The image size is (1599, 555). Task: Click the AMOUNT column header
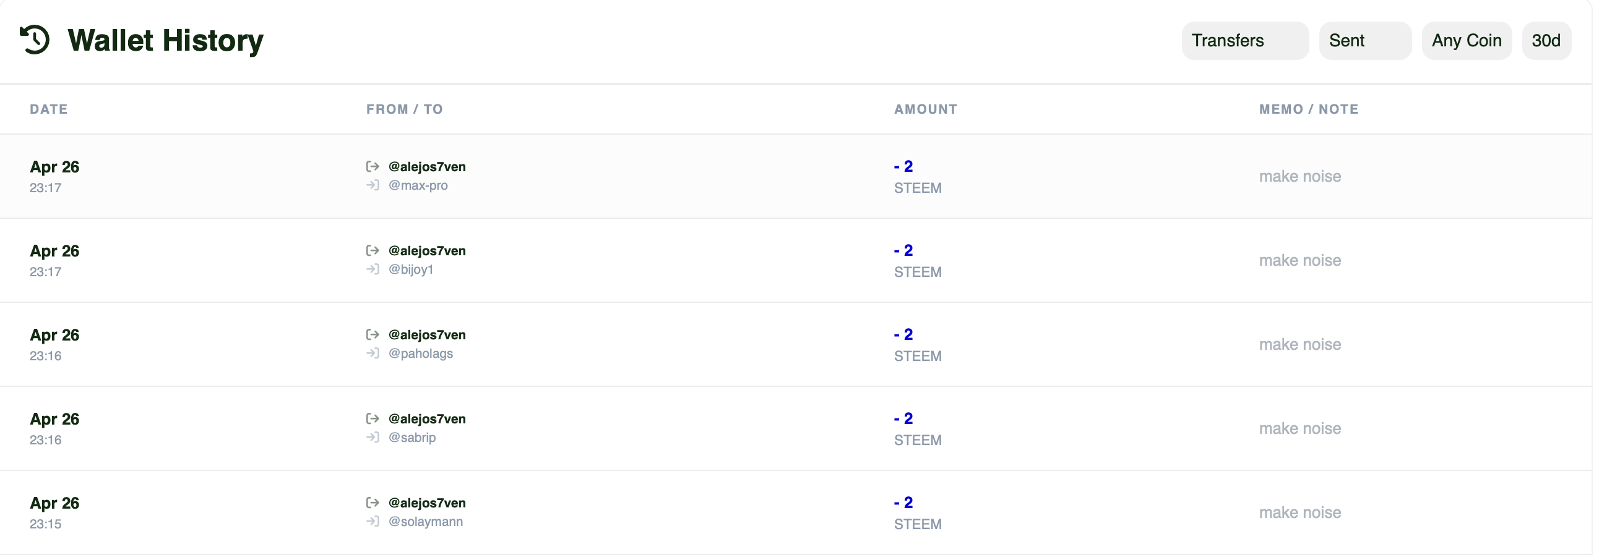(925, 109)
